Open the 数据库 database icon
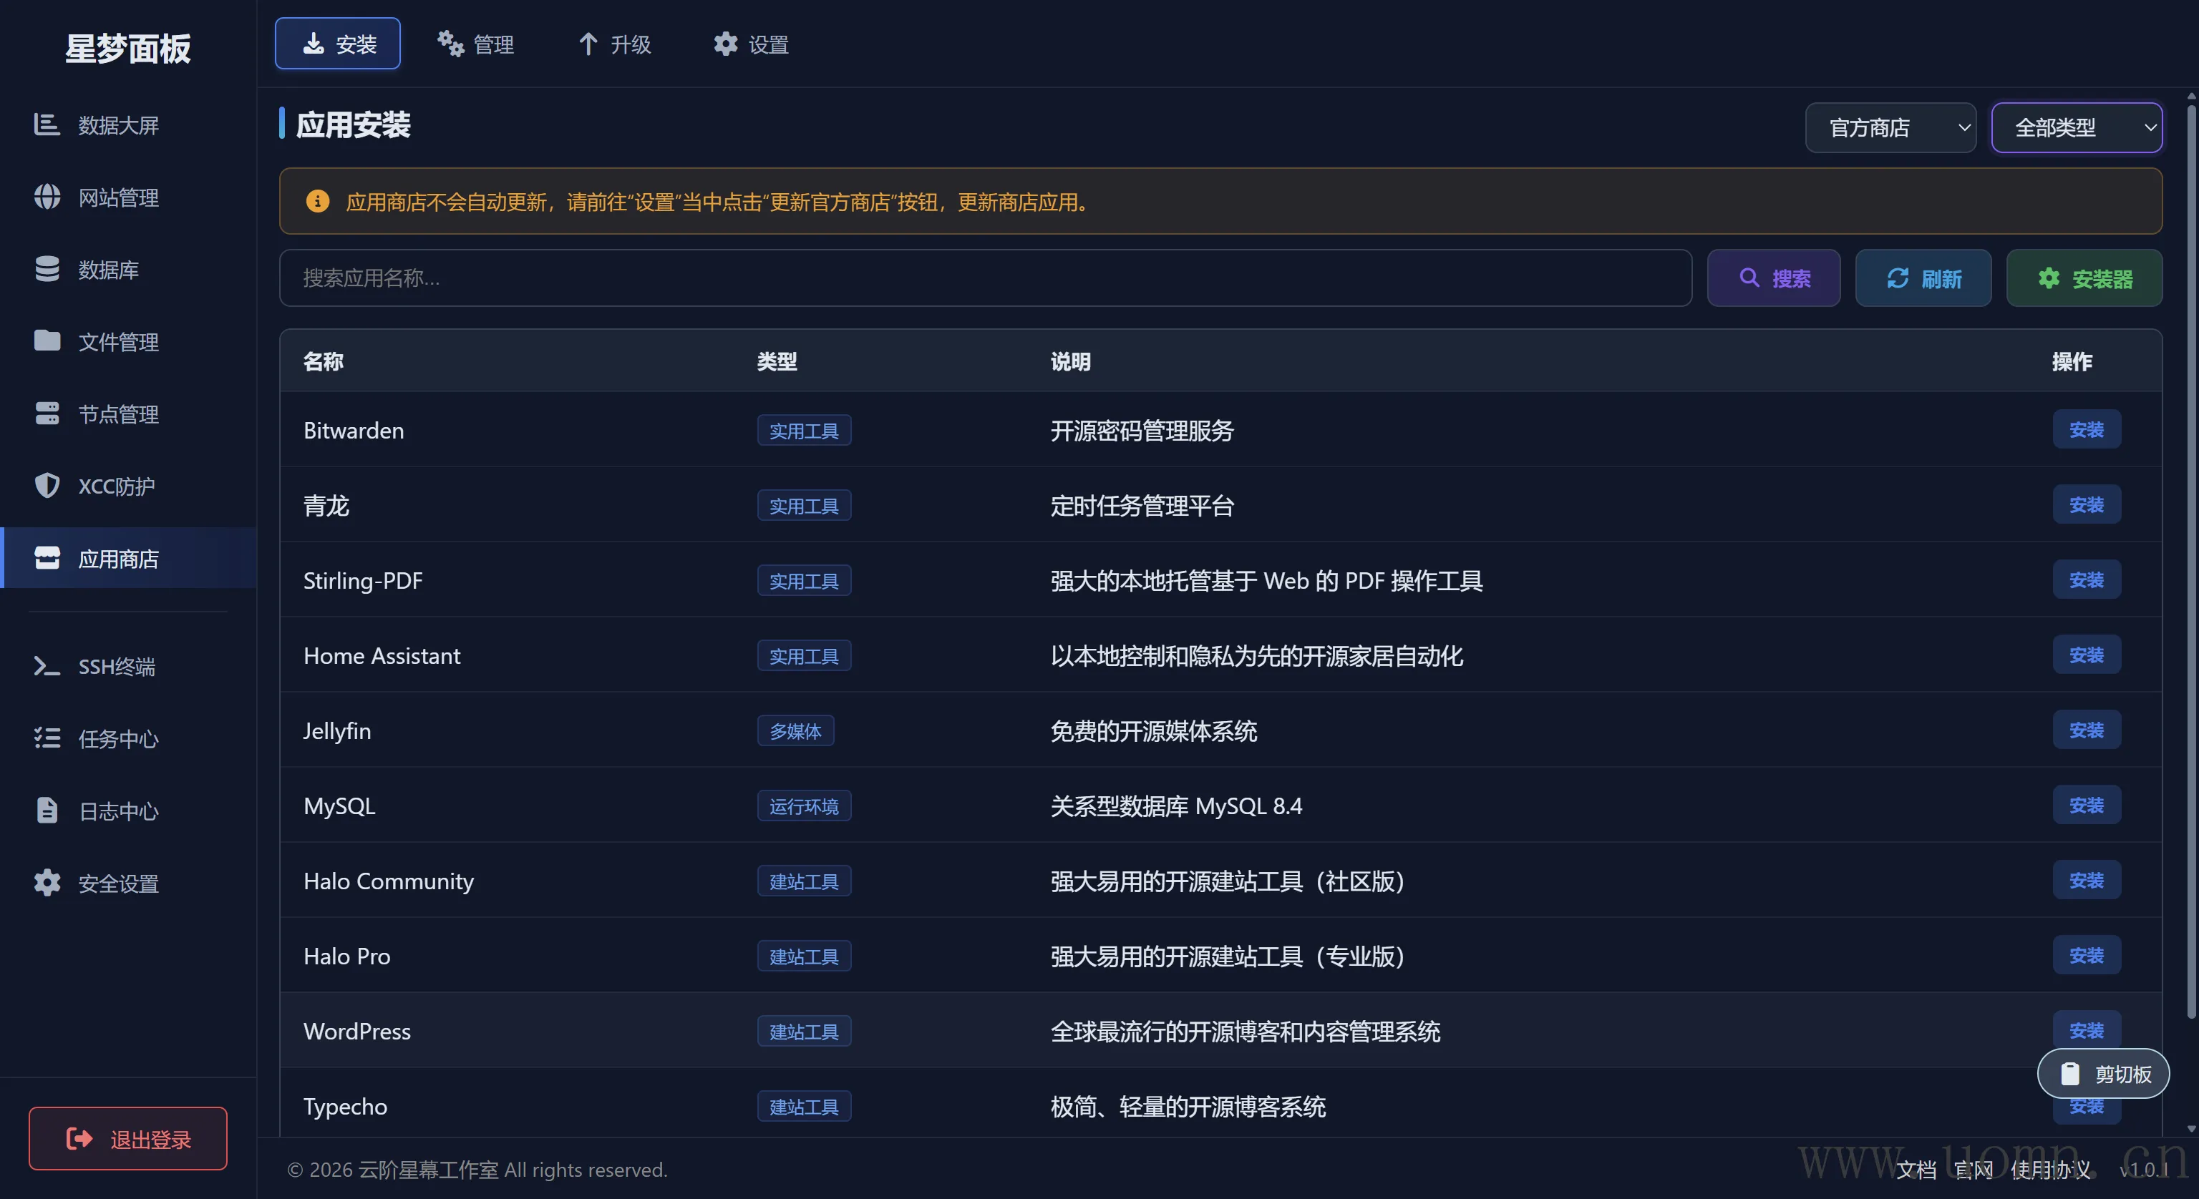This screenshot has width=2199, height=1199. [47, 269]
